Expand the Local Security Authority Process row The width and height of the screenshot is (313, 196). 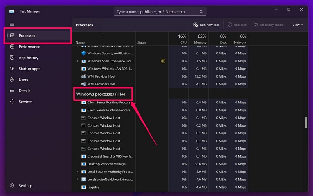pyautogui.click(x=77, y=172)
